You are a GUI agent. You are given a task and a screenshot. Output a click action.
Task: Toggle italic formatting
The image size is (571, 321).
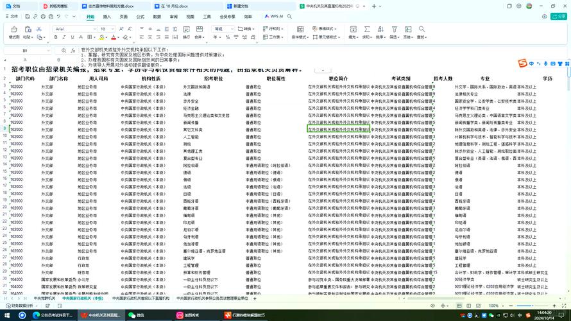coord(64,37)
